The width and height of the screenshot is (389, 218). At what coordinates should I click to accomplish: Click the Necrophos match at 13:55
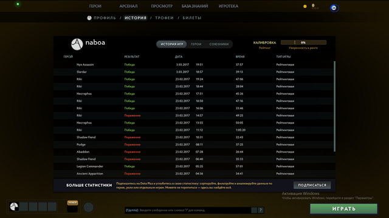coord(193,122)
